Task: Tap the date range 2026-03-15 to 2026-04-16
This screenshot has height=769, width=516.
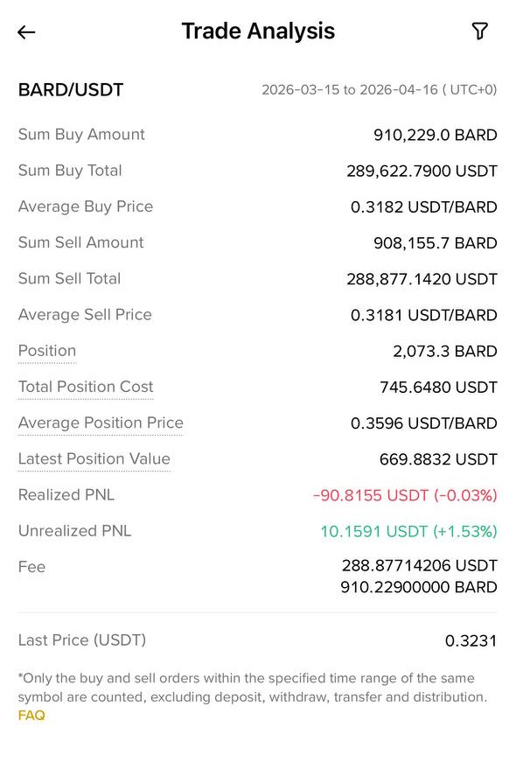Action: click(x=380, y=90)
